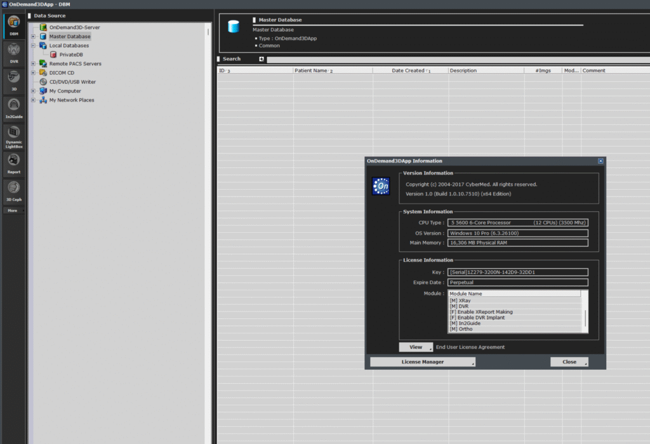650x444 pixels.
Task: Click the CD/DVD/USB Writer disc icon
Action: (x=43, y=82)
